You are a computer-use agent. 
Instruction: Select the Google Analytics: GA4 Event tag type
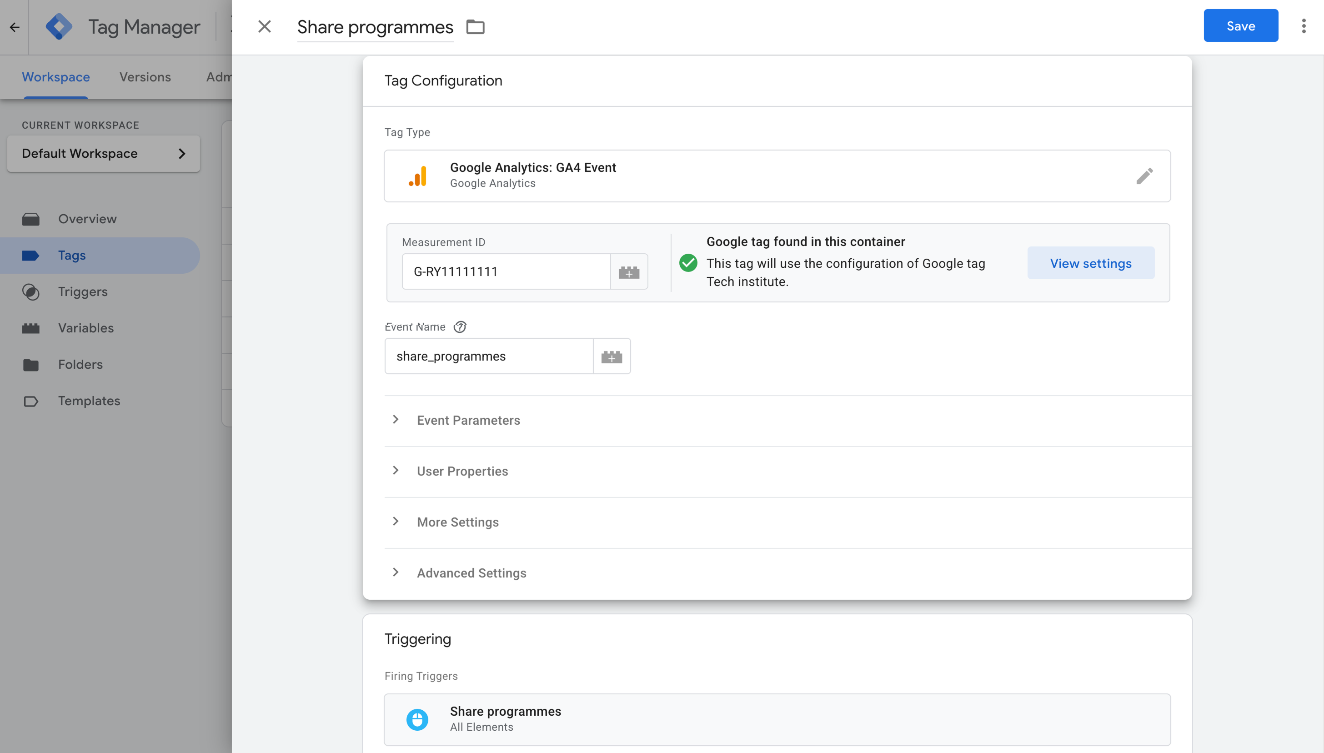click(x=777, y=176)
